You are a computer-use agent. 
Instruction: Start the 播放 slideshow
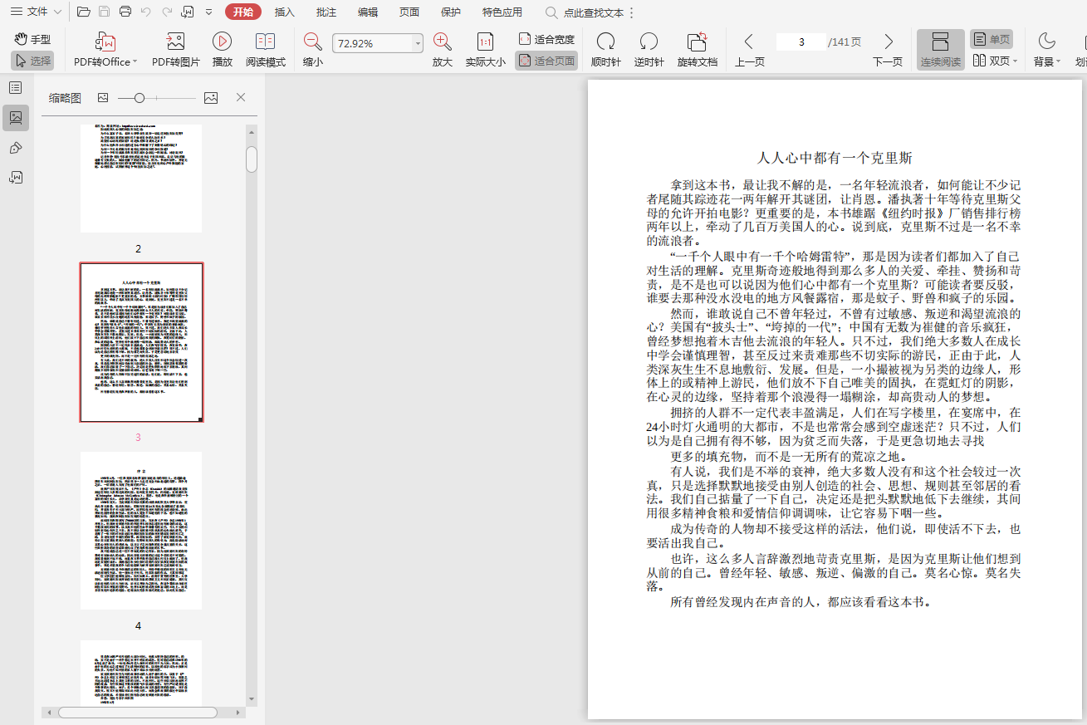pos(223,49)
